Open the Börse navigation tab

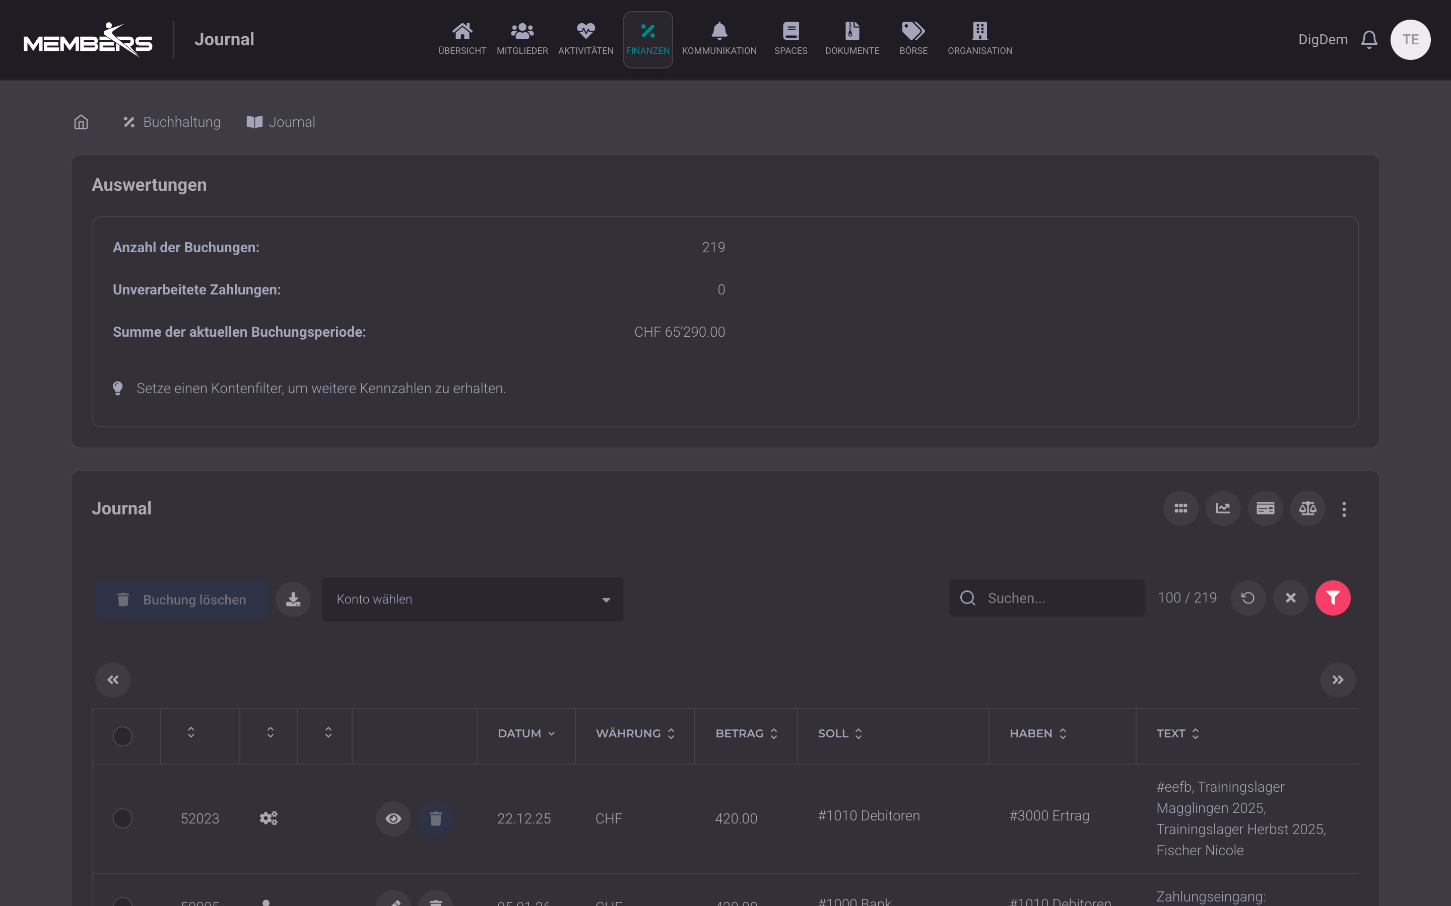[913, 40]
